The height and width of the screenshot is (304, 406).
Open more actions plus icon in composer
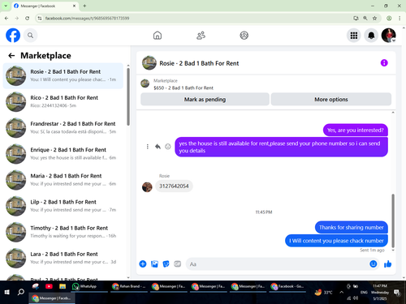143,264
